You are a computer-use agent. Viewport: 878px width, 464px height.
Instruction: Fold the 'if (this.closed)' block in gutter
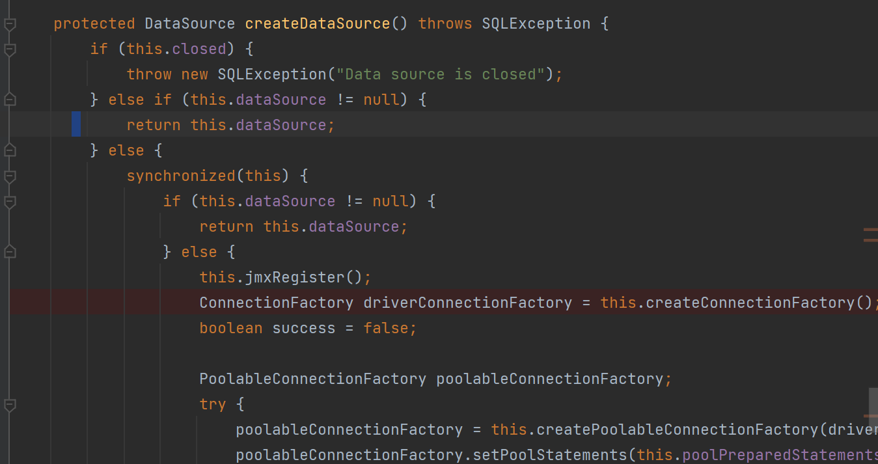tap(10, 49)
